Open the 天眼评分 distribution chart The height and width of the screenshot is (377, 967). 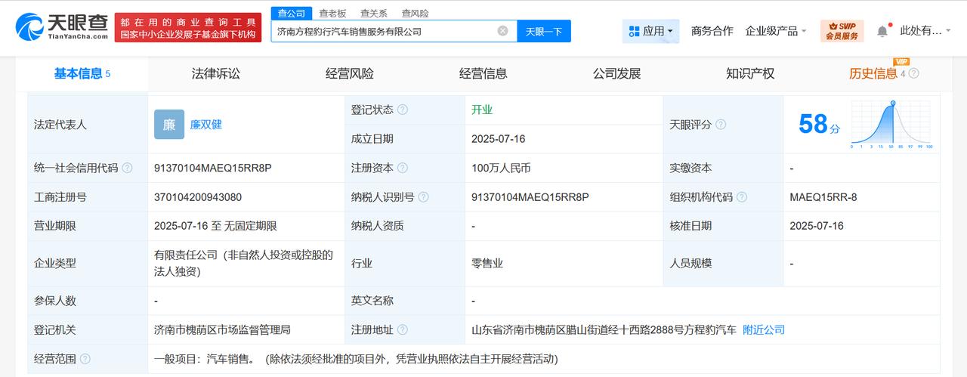891,125
